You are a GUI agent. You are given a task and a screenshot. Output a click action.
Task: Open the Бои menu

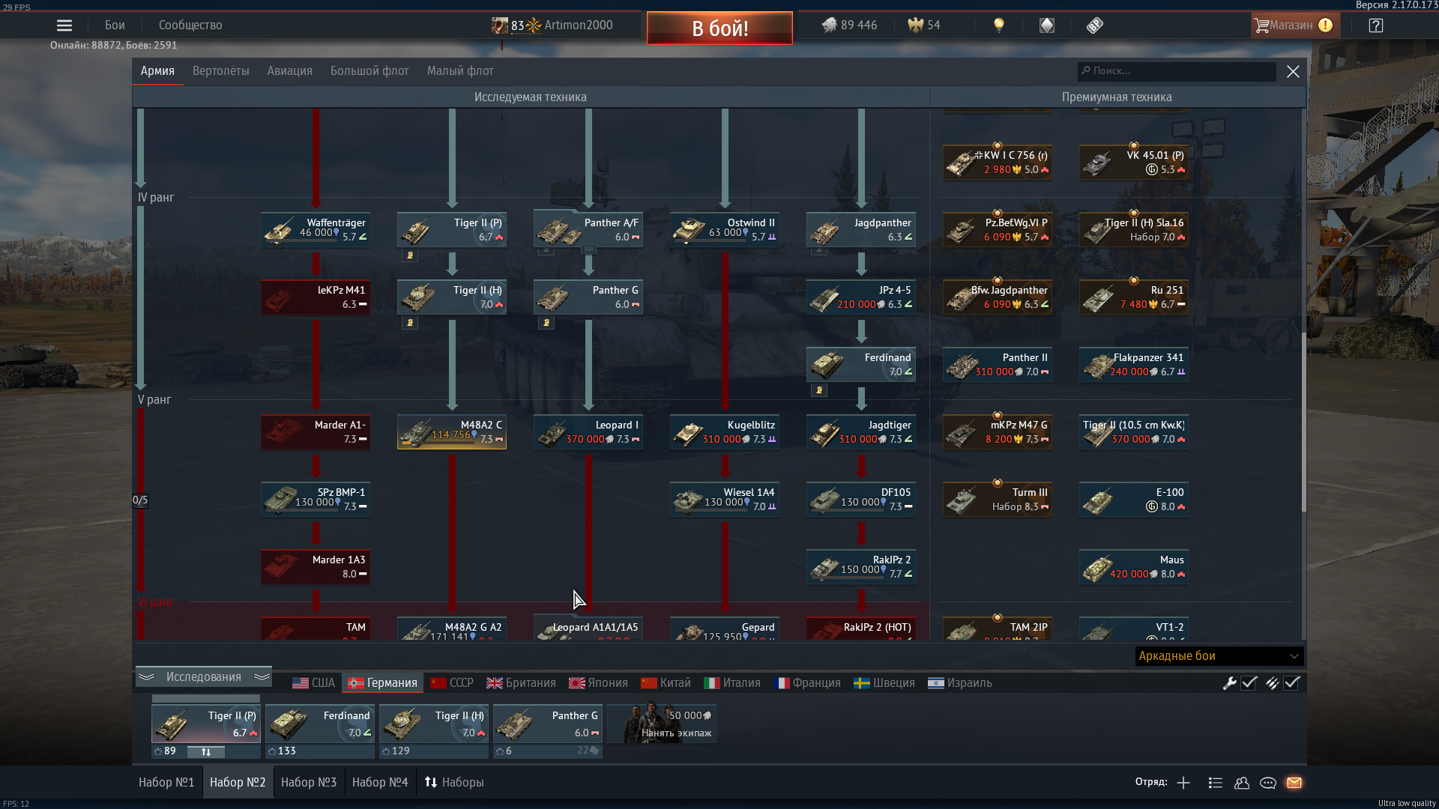[115, 25]
